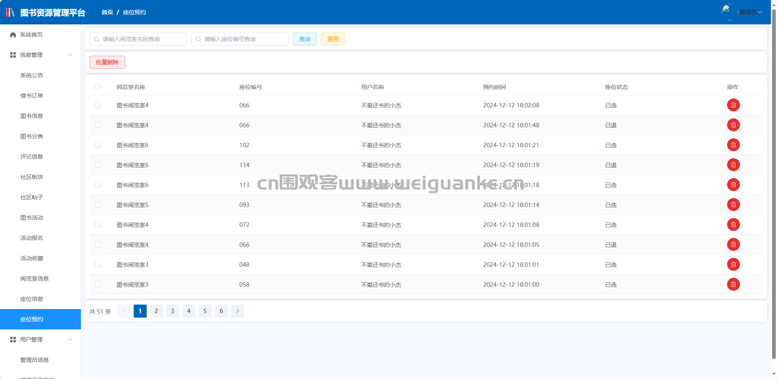777x379 pixels.
Task: Open 系统首页 in sidebar
Action: coord(41,35)
